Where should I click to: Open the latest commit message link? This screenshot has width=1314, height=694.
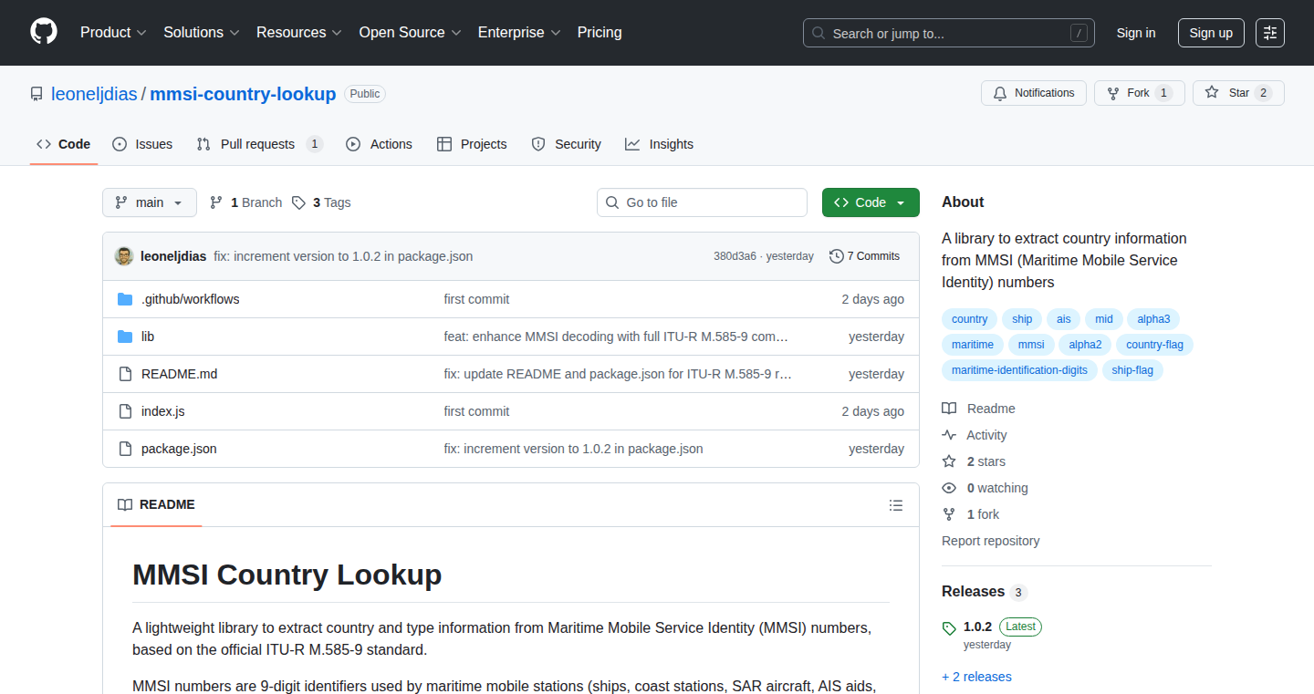coord(343,256)
